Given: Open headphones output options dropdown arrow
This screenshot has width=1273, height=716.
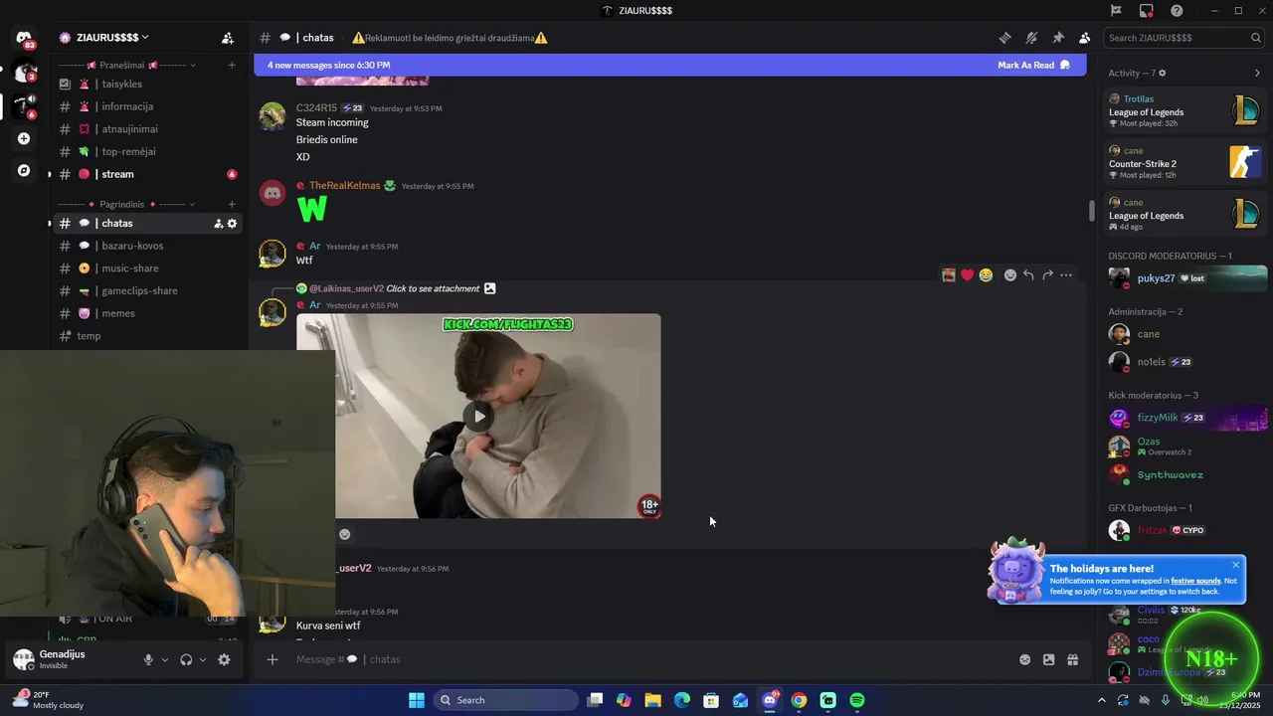Looking at the screenshot, I should coord(203,659).
